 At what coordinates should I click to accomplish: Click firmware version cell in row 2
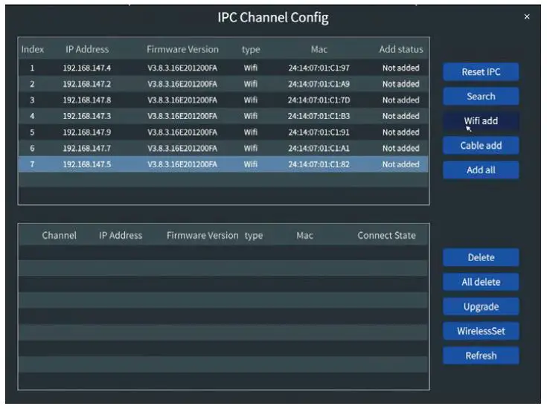(182, 84)
